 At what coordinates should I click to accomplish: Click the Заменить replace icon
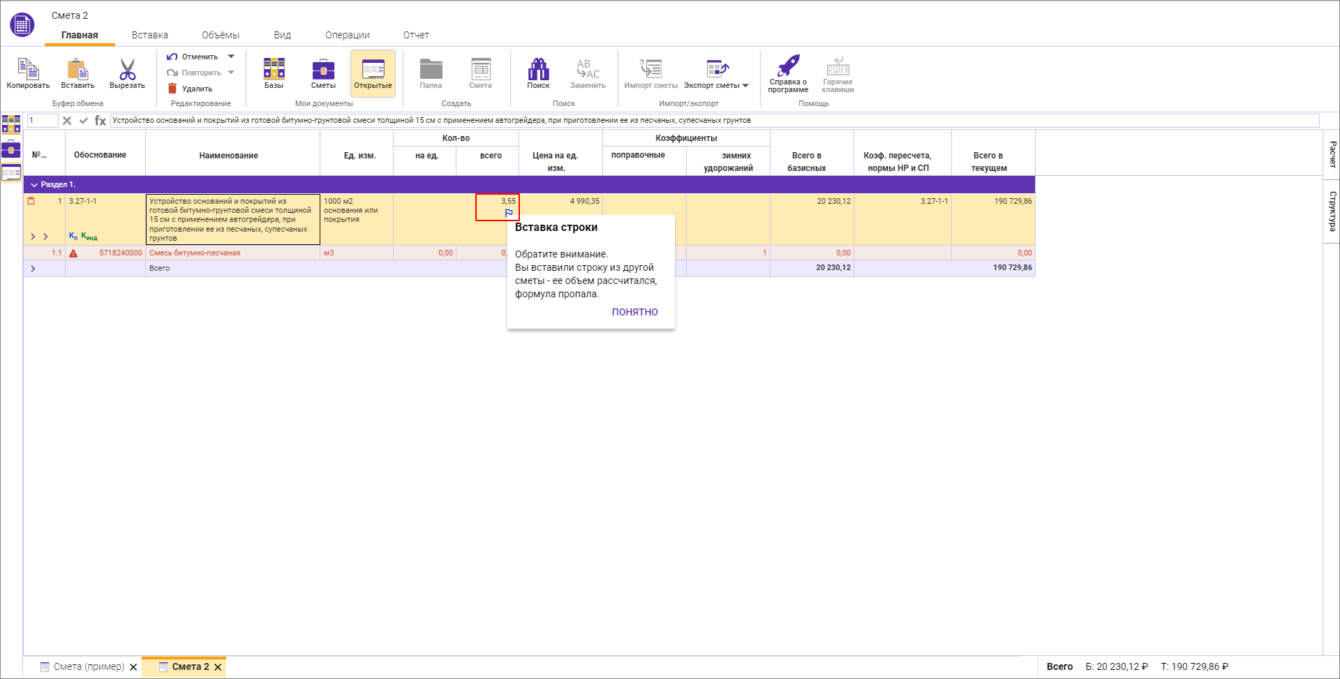588,69
